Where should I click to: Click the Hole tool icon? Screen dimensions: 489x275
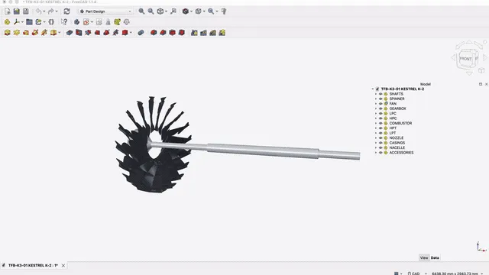[79, 32]
